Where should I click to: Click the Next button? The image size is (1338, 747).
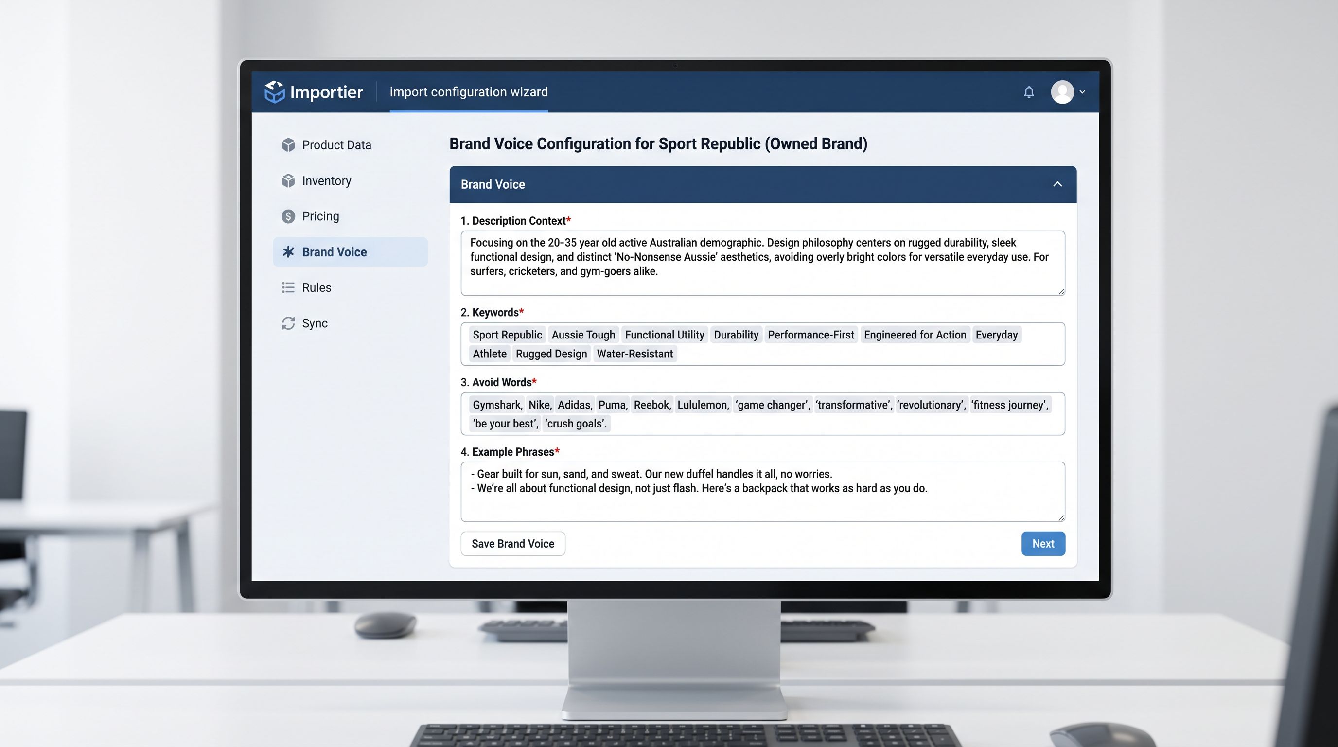point(1043,543)
